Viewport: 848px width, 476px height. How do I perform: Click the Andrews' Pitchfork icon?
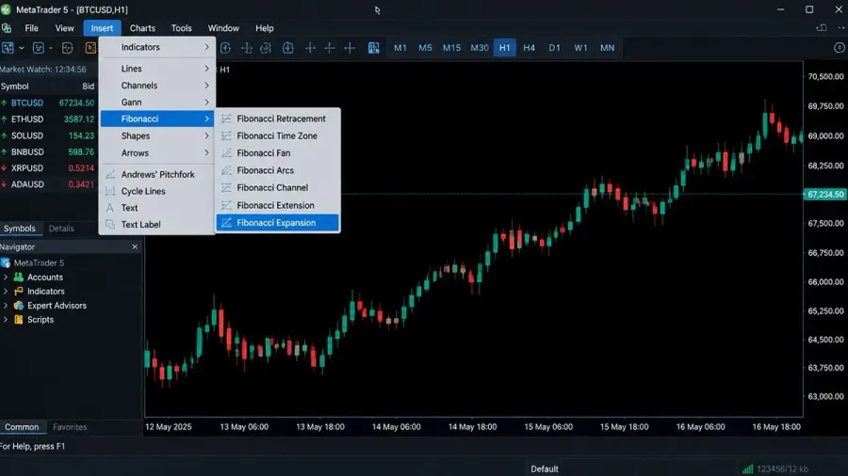110,174
